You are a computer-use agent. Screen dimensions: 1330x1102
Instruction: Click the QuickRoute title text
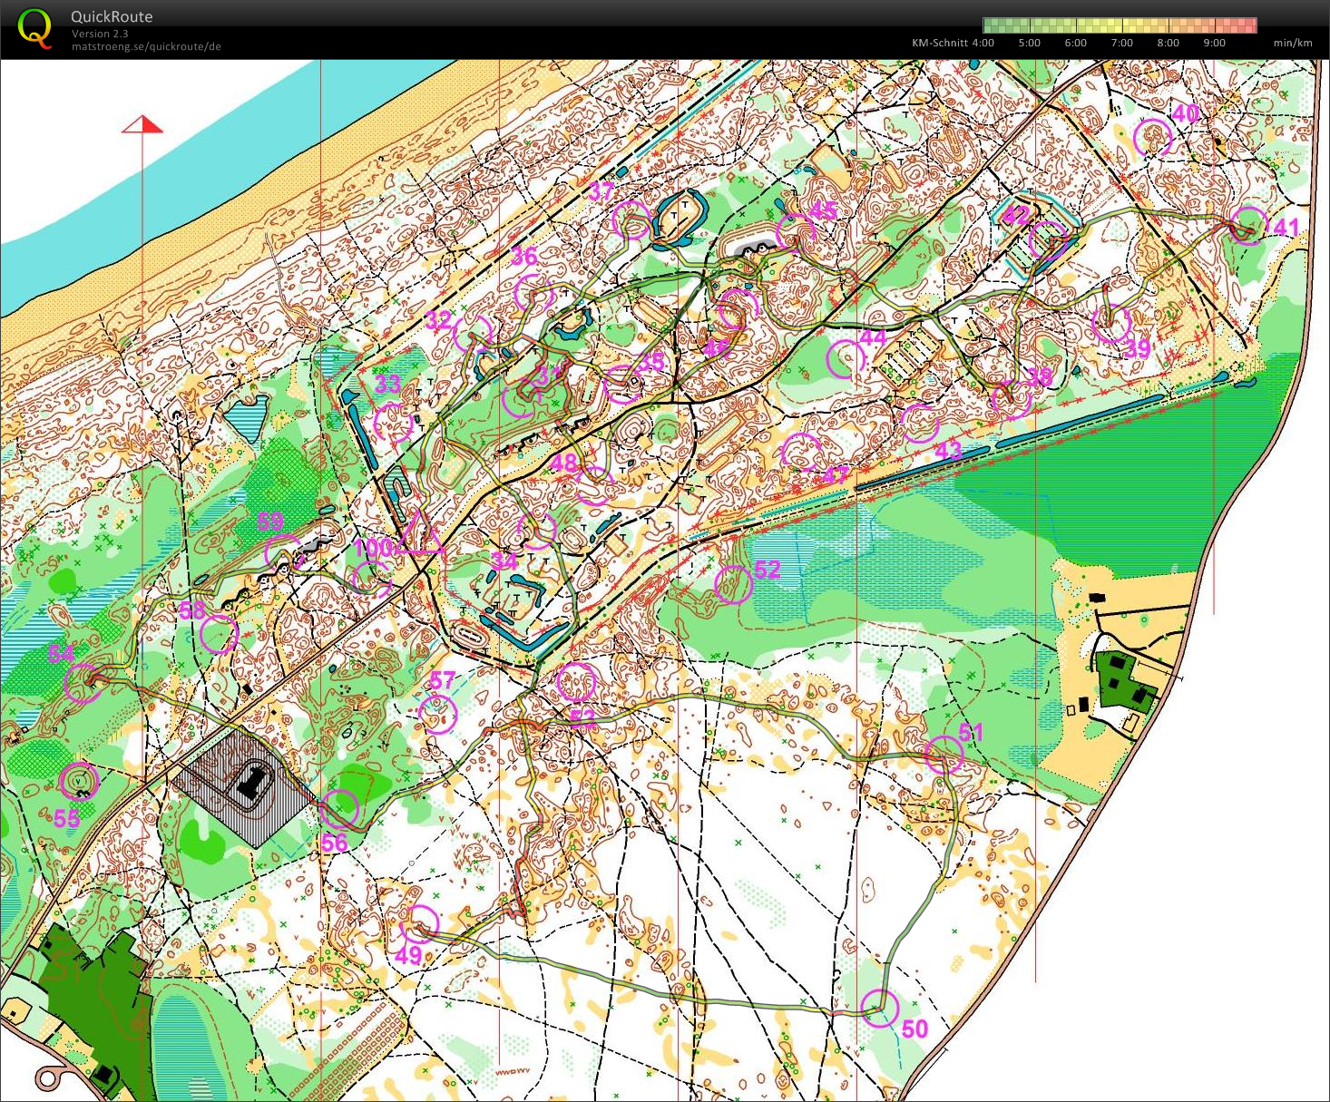click(112, 16)
